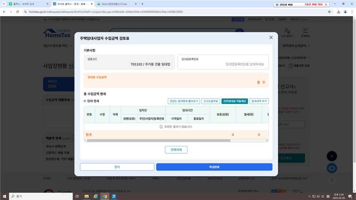Click 간주임대료 자동계산 button

point(235,101)
